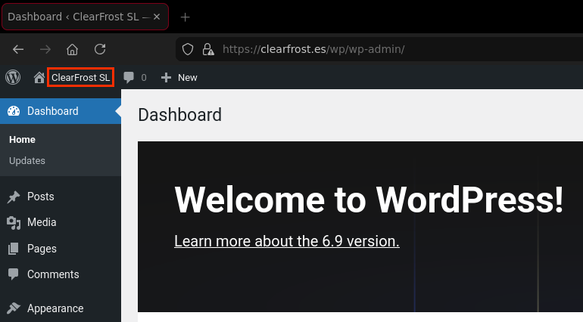This screenshot has height=322, width=583.
Task: Open a new browser tab
Action: 185,17
